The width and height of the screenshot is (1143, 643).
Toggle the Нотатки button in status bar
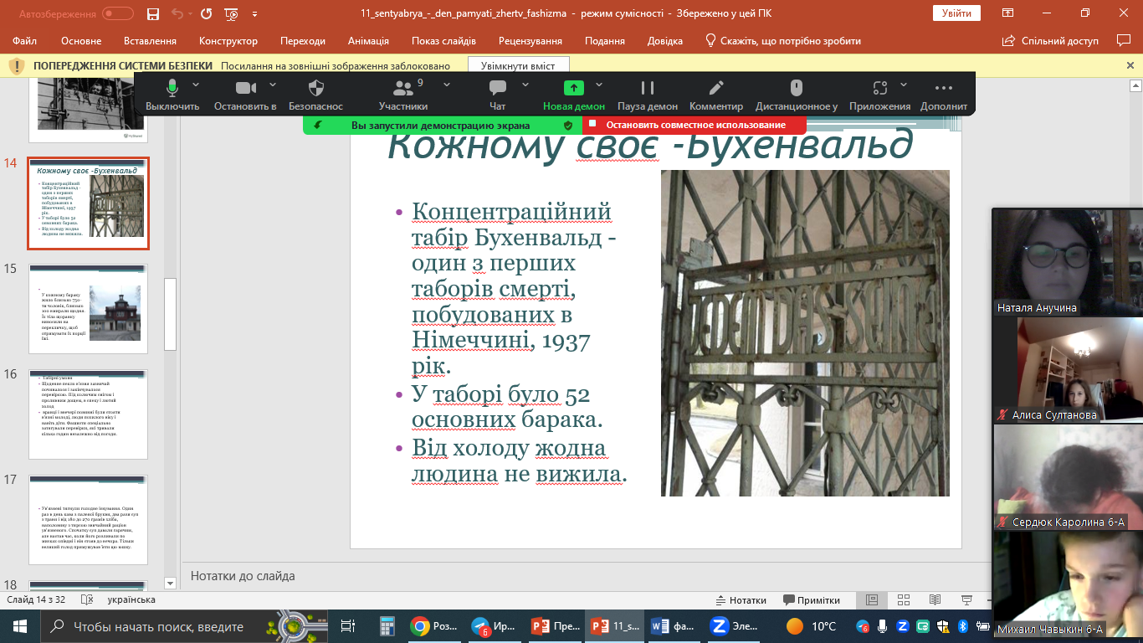pos(741,600)
